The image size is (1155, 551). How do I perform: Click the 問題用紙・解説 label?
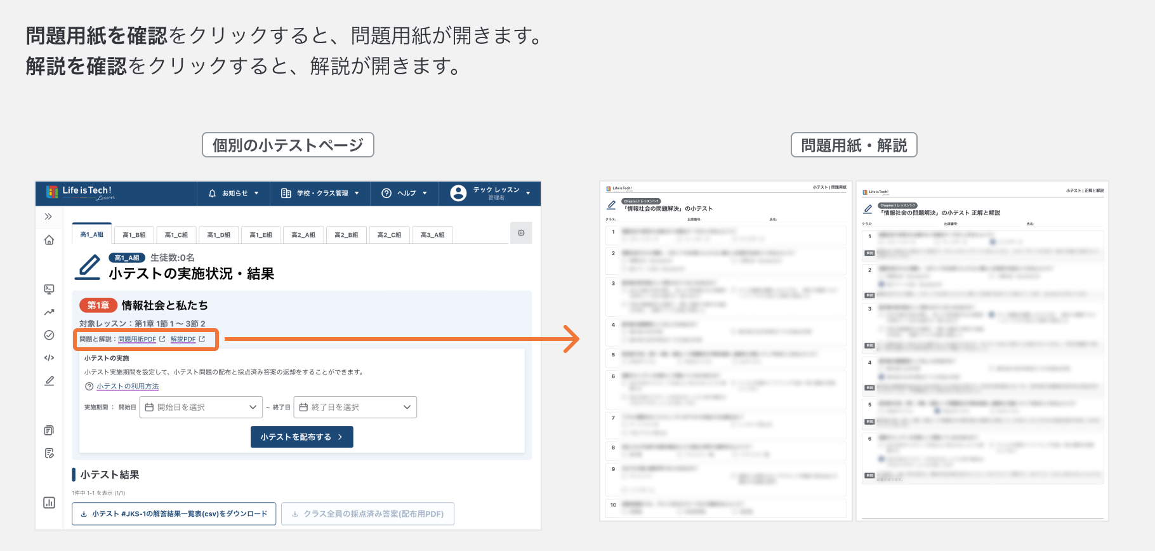(854, 145)
